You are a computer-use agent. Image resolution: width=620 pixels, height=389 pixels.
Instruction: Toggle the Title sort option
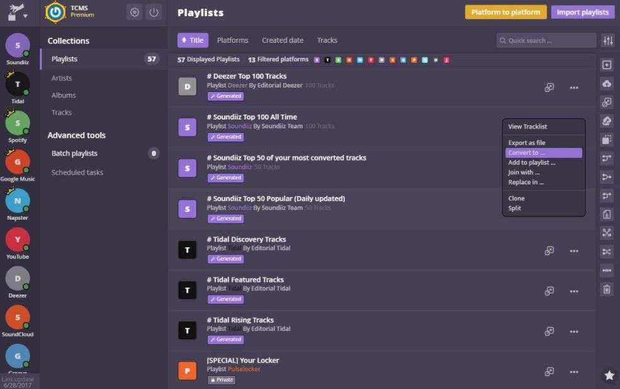tap(193, 40)
